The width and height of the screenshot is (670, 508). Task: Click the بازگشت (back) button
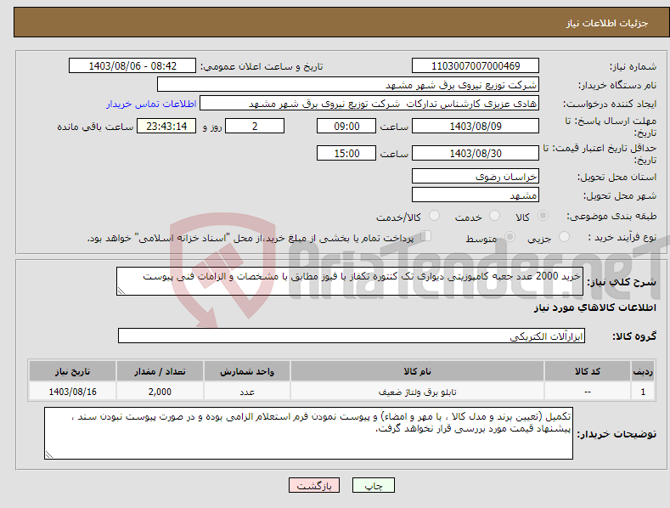[x=314, y=485]
